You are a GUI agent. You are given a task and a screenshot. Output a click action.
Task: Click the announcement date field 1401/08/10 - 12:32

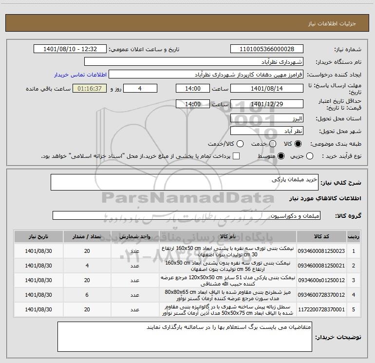(x=70, y=49)
